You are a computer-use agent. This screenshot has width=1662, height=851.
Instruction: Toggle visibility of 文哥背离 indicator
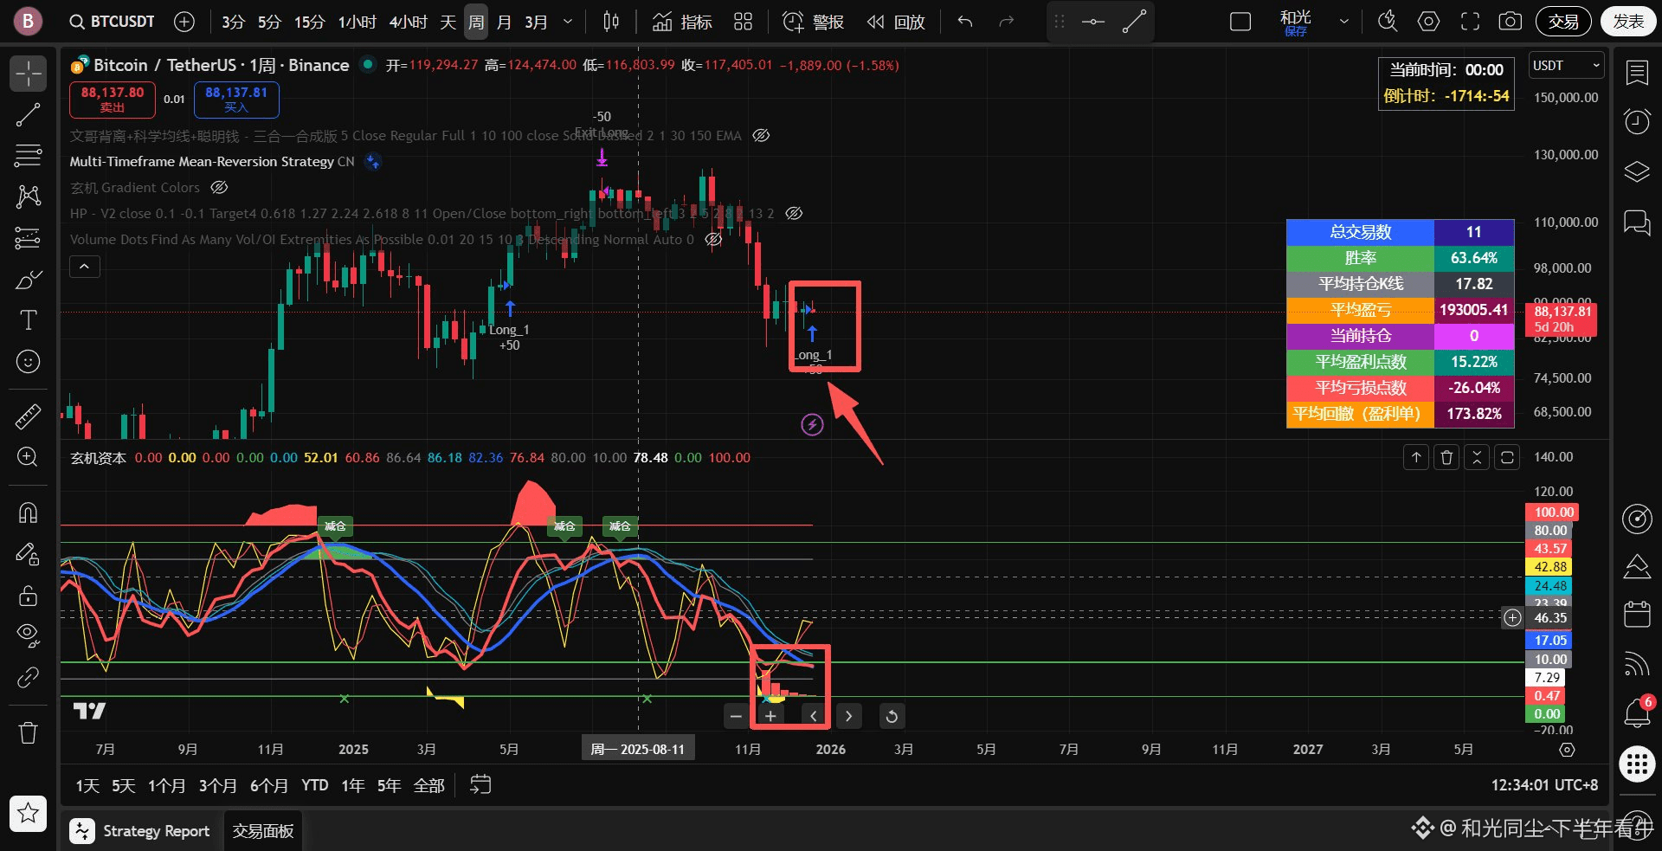click(x=761, y=135)
